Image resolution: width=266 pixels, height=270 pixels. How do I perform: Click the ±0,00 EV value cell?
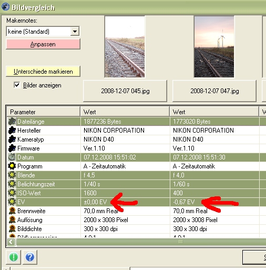(x=125, y=202)
